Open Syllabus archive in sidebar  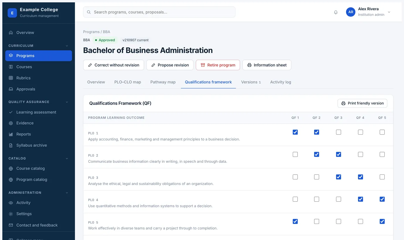pos(39,145)
